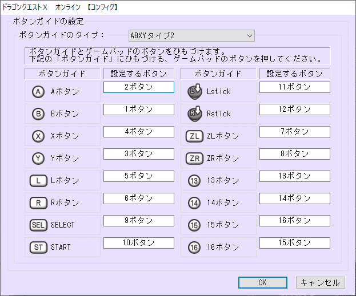This screenshot has height=296, width=356.
Task: Click the round X button guide icon
Action: tap(38, 136)
